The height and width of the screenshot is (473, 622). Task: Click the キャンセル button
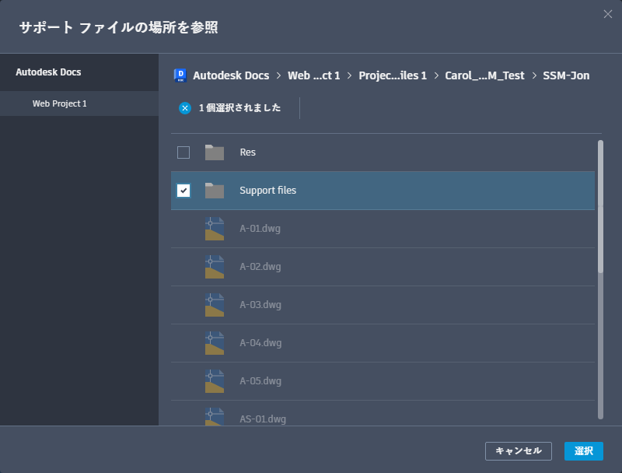pyautogui.click(x=518, y=451)
